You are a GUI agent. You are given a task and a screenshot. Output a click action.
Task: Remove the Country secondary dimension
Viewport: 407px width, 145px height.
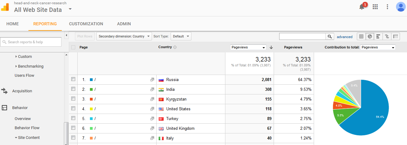click(175, 47)
